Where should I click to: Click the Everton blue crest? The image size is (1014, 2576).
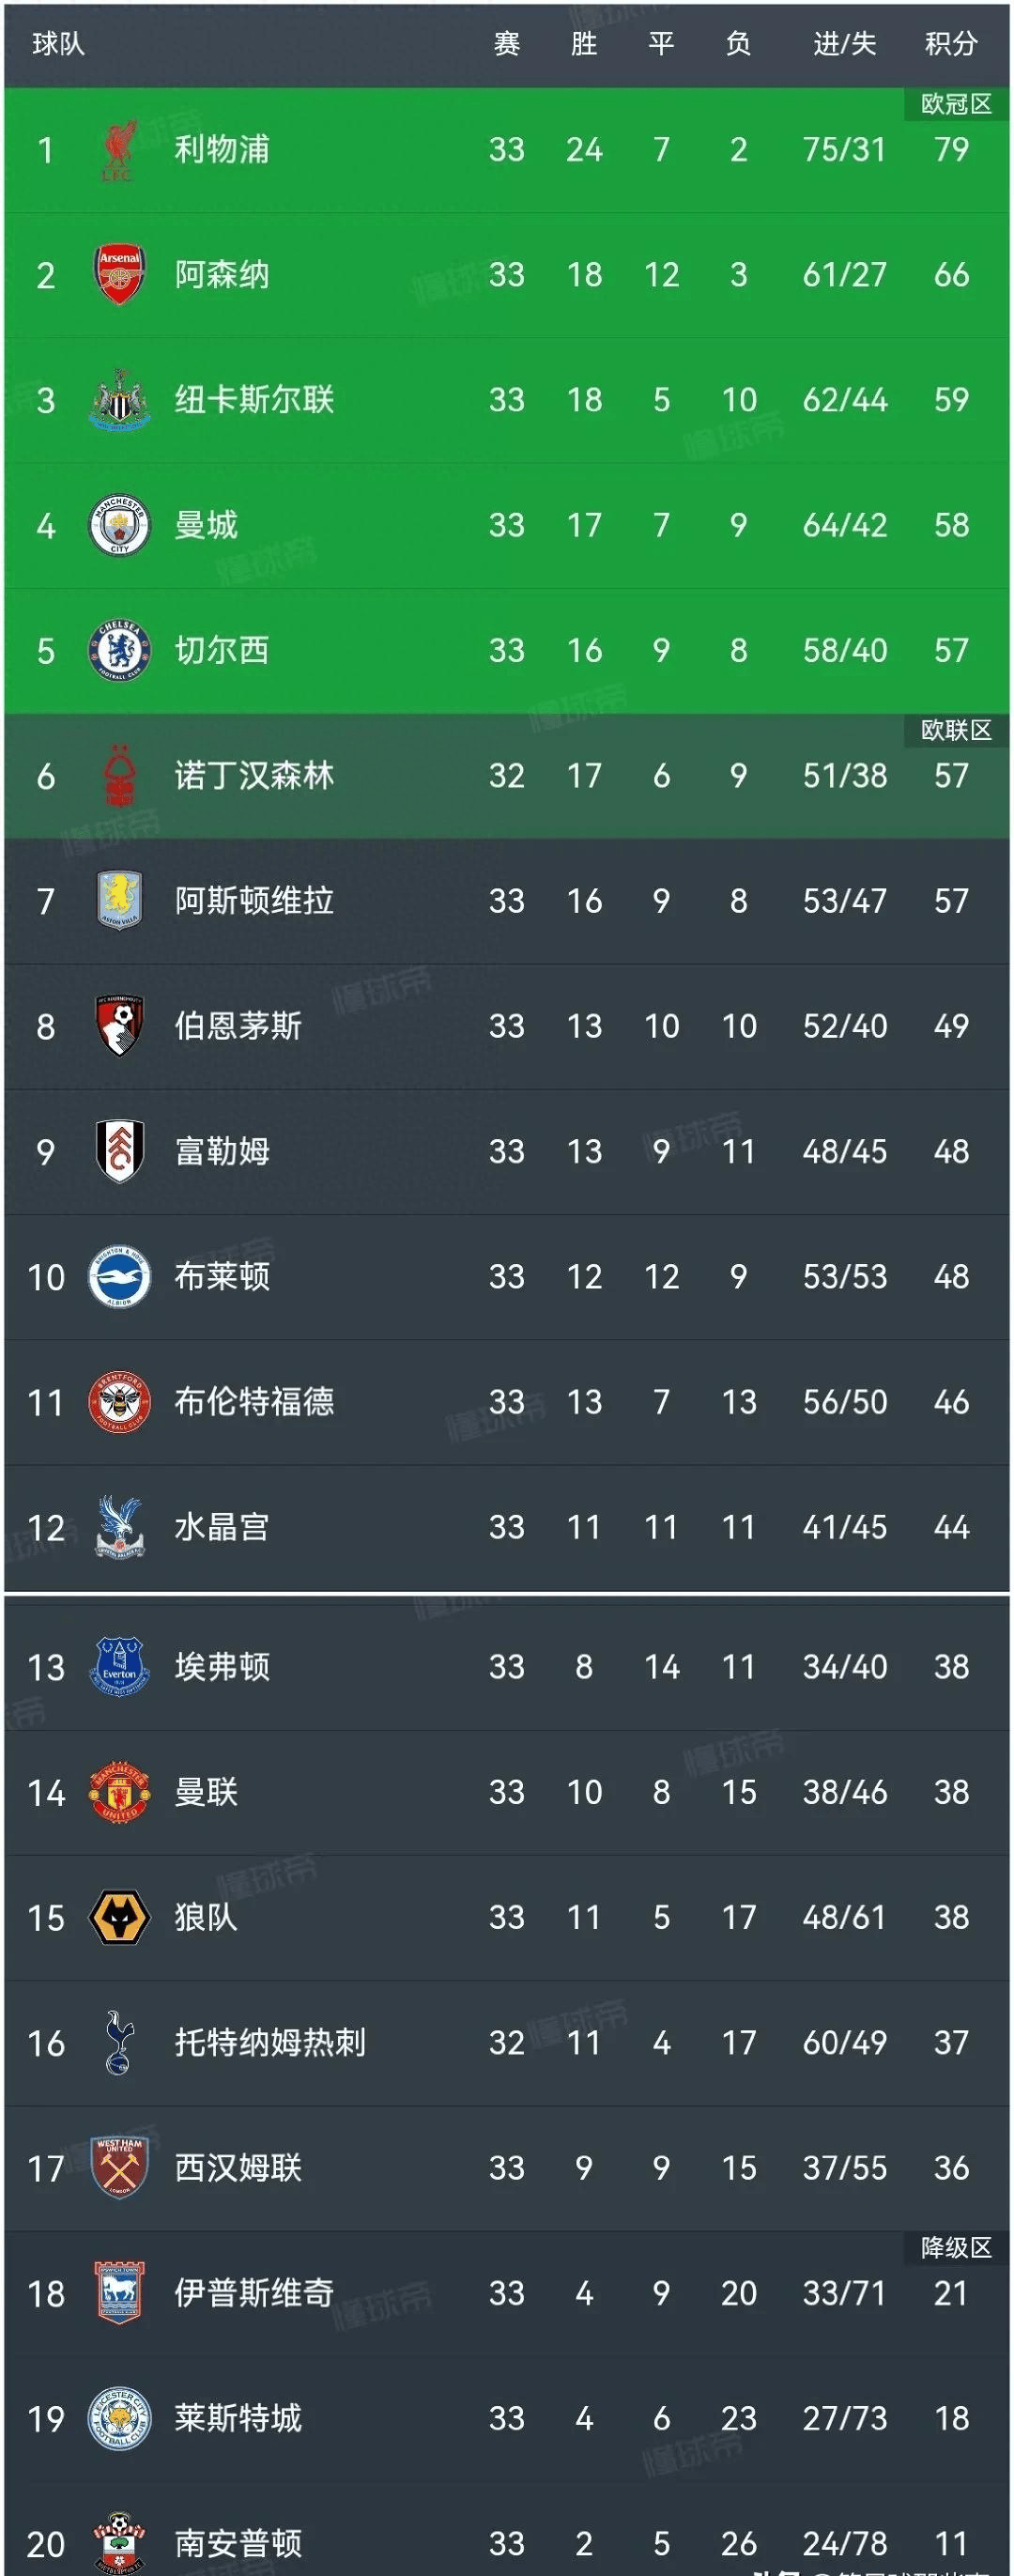click(119, 1666)
